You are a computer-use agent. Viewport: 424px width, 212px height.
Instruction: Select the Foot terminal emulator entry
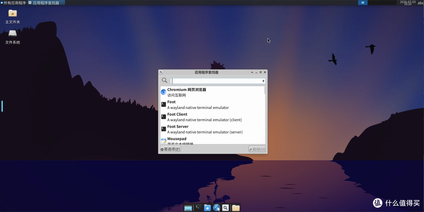click(212, 105)
